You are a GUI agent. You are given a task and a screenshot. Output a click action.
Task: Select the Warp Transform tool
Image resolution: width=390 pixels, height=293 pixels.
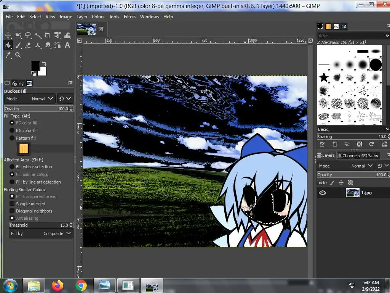click(x=67, y=35)
